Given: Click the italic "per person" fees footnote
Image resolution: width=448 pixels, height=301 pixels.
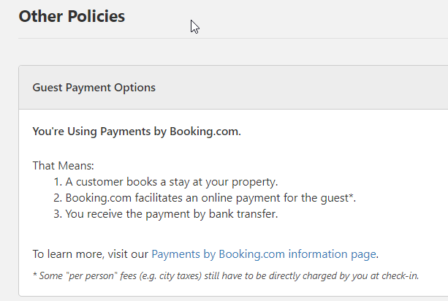Looking at the screenshot, I should coord(229,275).
